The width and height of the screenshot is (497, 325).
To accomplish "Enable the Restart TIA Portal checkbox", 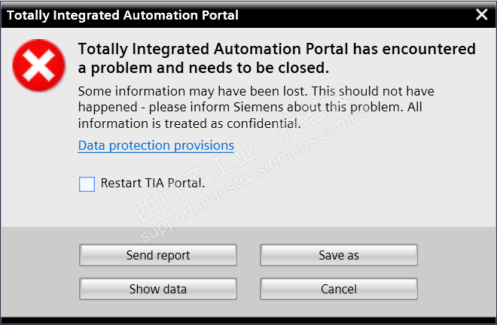I will 87,184.
